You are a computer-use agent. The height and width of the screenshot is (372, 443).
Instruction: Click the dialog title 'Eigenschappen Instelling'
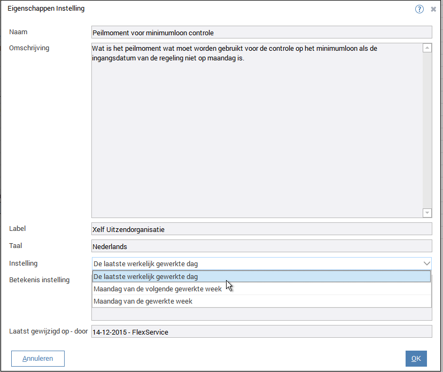coord(46,9)
